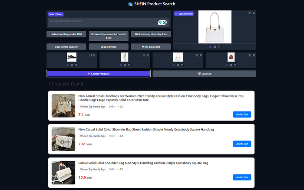Viewport: 304px width, 190px height.
Task: Click the webcam icon under the large handbag image
Action: 215,47
